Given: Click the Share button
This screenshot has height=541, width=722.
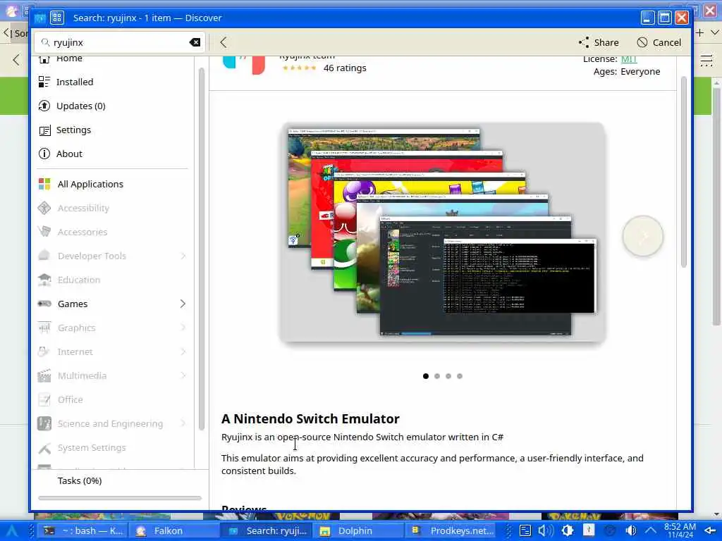Looking at the screenshot, I should tap(599, 42).
